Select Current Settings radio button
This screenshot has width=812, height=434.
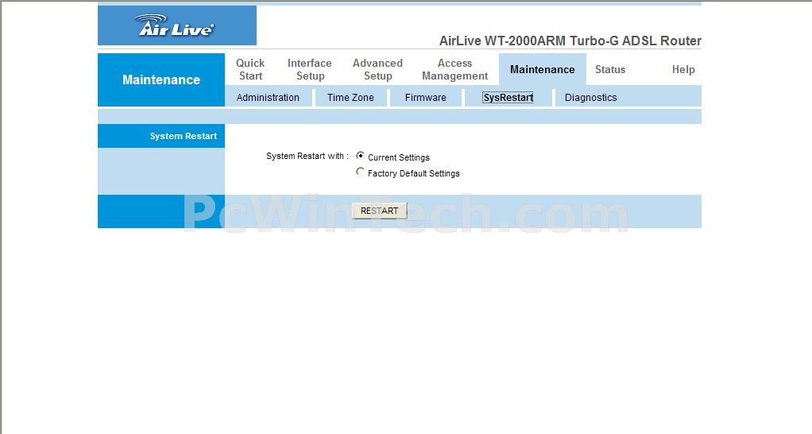[360, 155]
